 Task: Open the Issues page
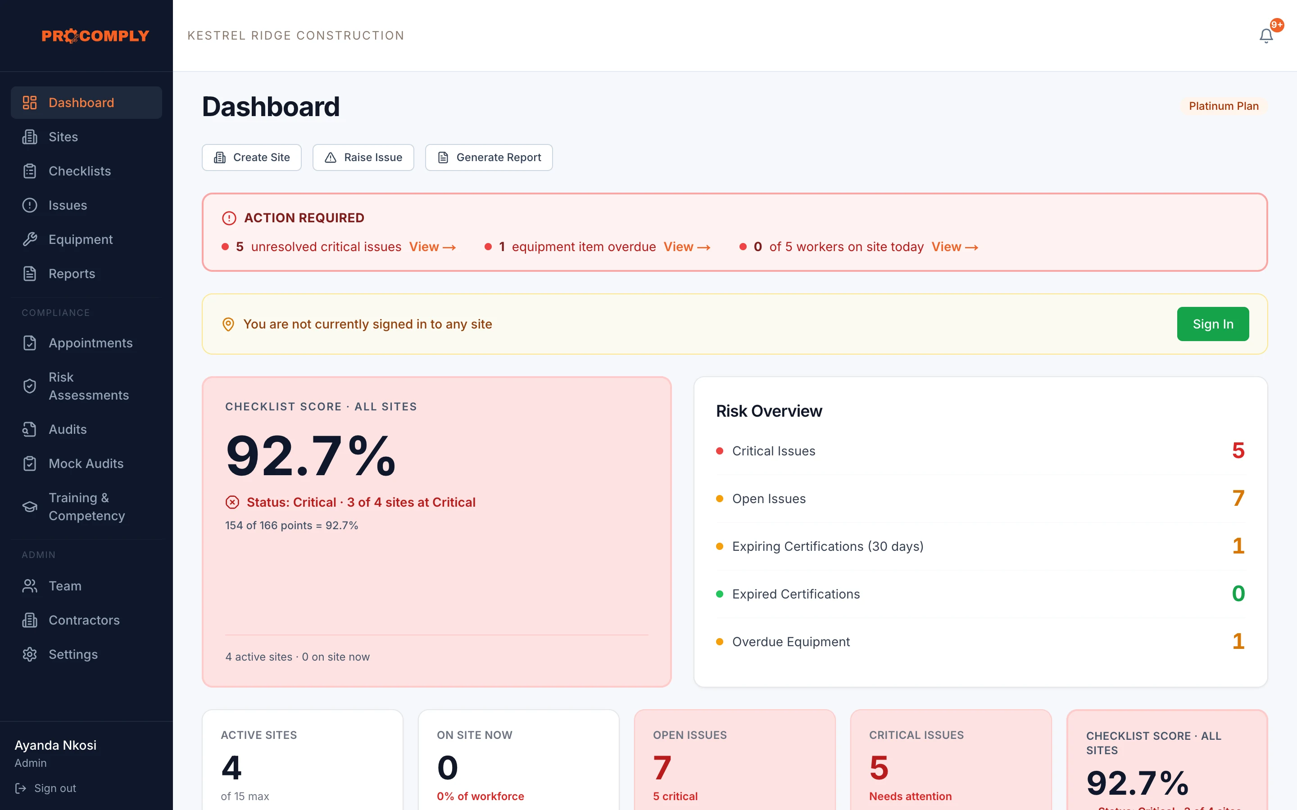[x=86, y=205]
